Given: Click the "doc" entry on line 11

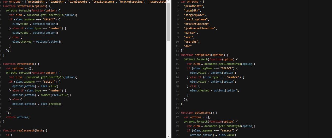Looking at the screenshot, I should [188, 46].
